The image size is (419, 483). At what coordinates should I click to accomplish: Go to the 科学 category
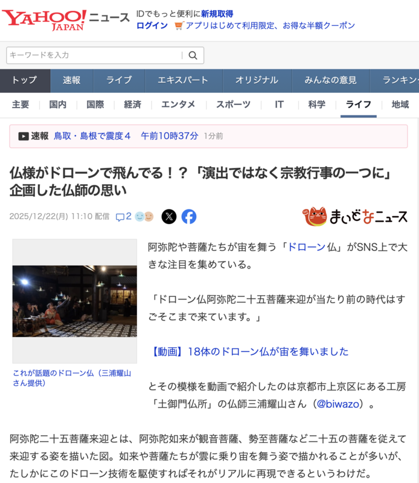pyautogui.click(x=316, y=104)
